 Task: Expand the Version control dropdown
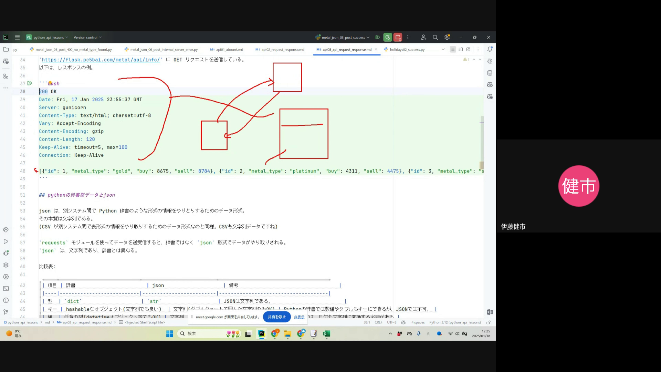87,37
